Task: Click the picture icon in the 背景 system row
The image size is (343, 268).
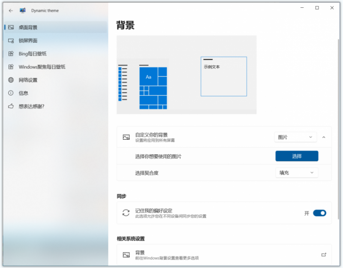Action: (x=126, y=255)
